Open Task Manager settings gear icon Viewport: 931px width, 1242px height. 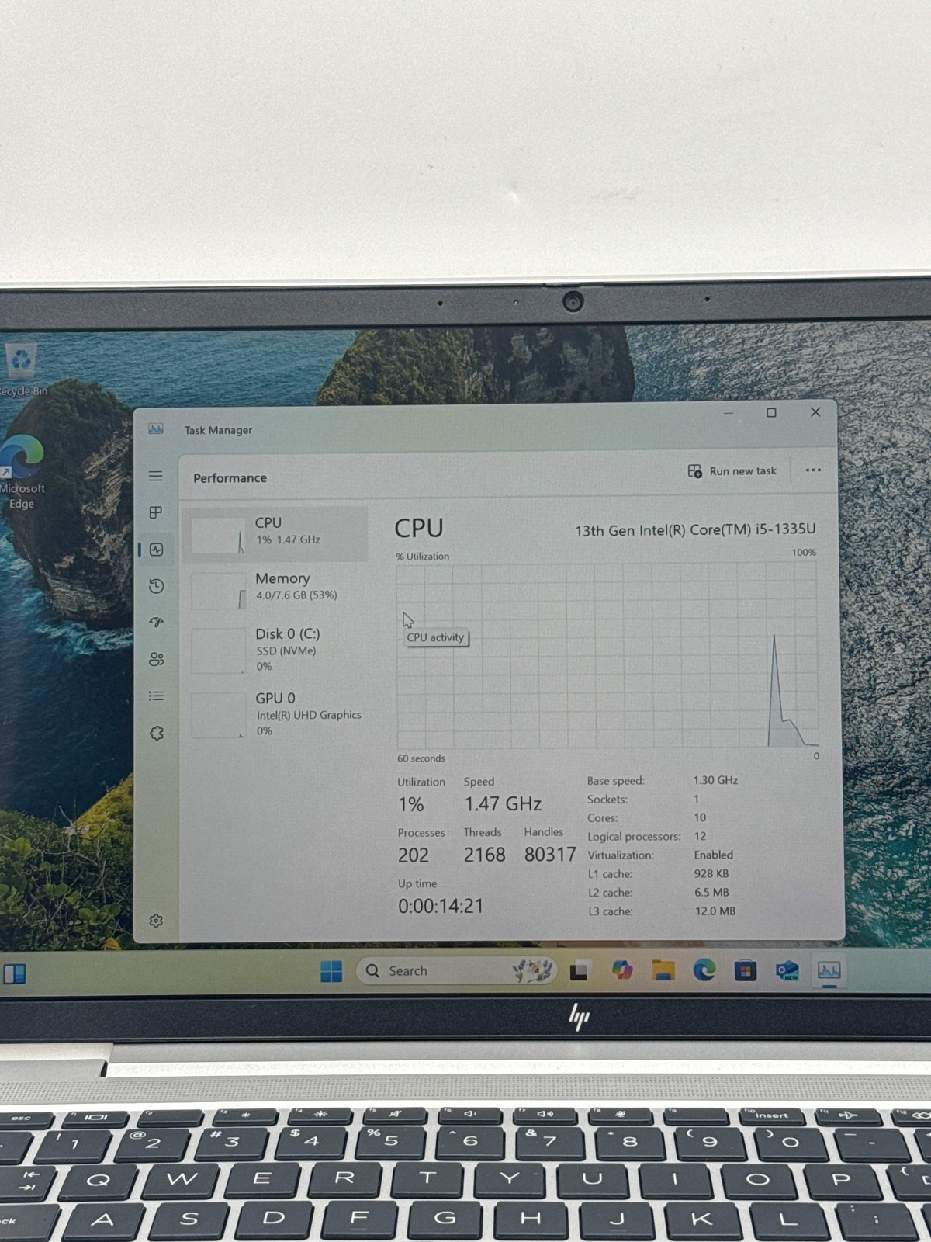156,921
